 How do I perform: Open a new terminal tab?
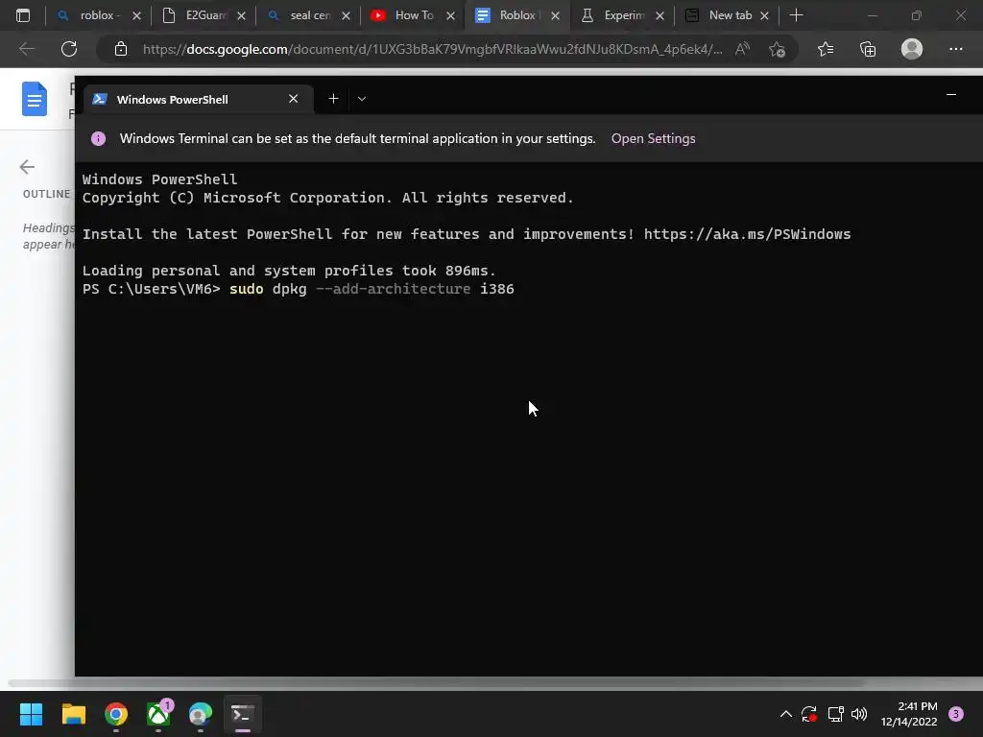coord(333,99)
